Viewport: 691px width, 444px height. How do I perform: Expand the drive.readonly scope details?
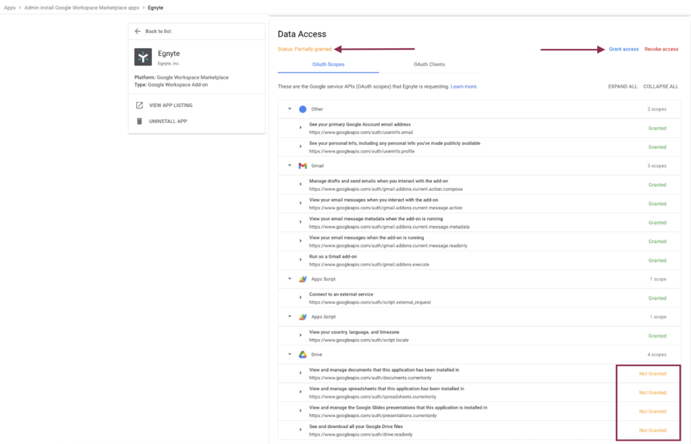pos(301,430)
